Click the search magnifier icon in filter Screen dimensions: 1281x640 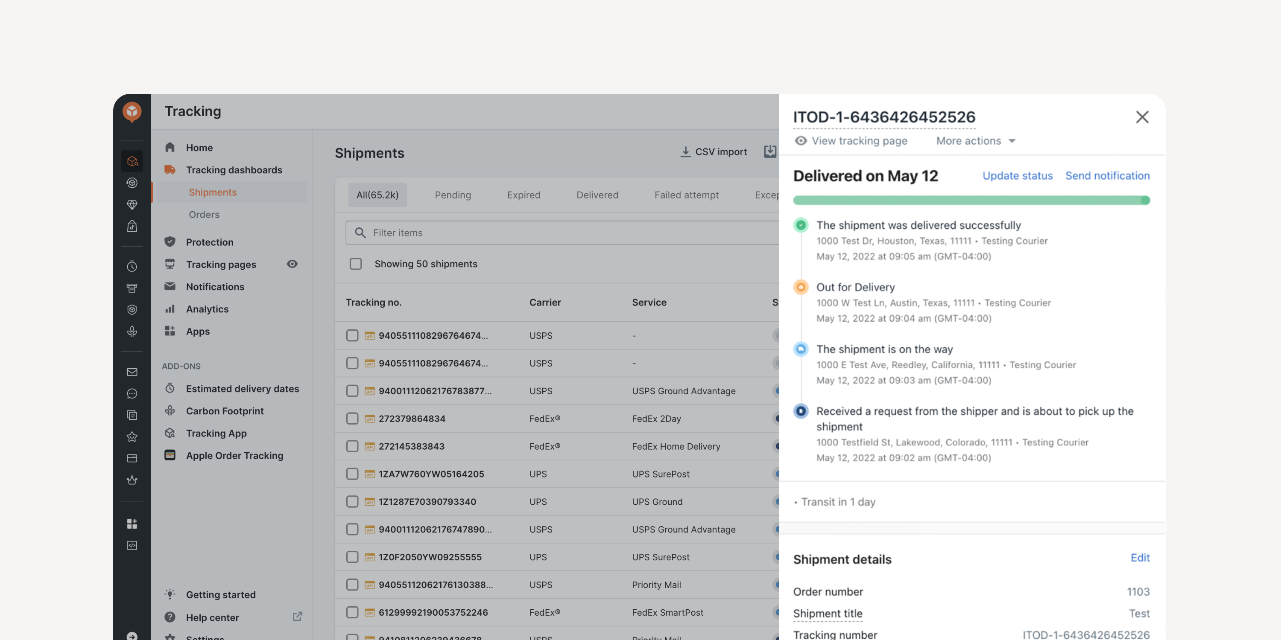point(360,233)
